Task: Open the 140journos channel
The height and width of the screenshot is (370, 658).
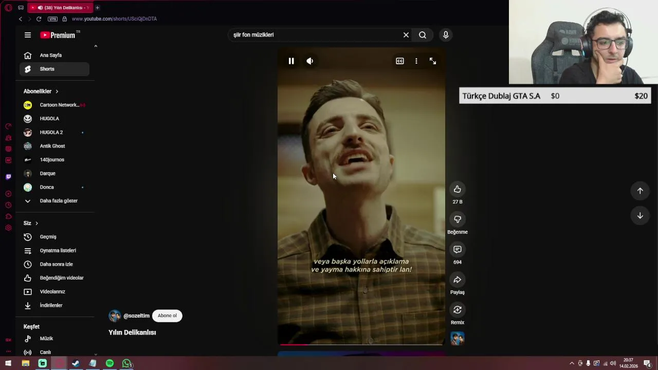Action: point(54,160)
